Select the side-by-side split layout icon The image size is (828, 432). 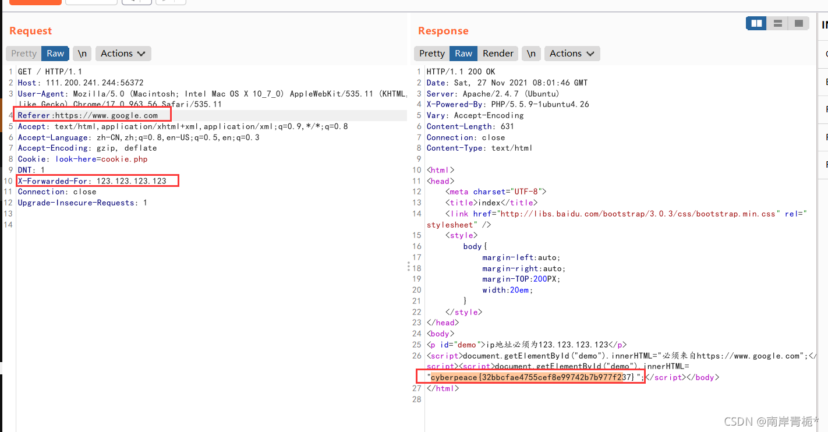756,23
